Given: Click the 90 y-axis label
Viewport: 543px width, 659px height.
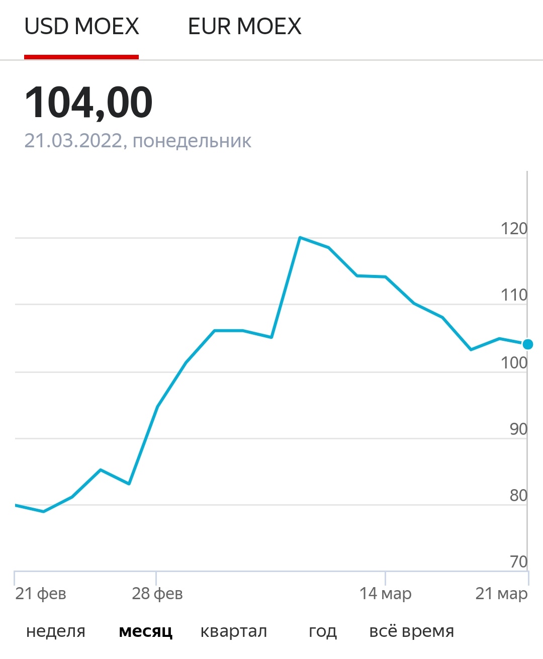Looking at the screenshot, I should click(x=518, y=429).
